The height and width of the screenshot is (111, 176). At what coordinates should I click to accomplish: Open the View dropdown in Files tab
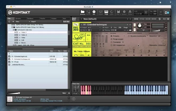pyautogui.click(x=23, y=22)
